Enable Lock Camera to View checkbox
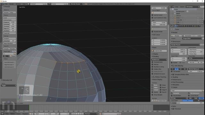Image resolution: width=205 pixels, height=115 pixels. click(152, 18)
